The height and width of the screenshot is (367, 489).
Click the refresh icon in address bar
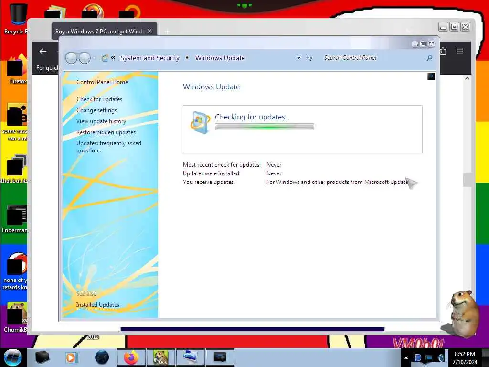(309, 58)
